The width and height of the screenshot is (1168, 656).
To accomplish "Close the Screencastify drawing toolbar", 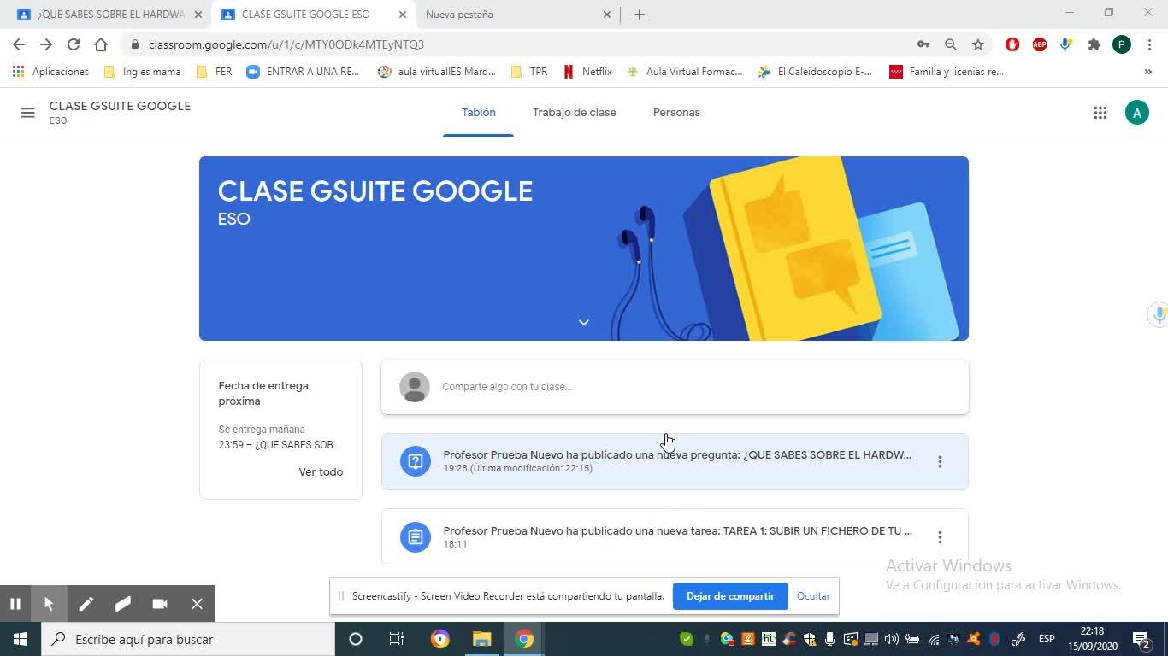I will coord(197,604).
